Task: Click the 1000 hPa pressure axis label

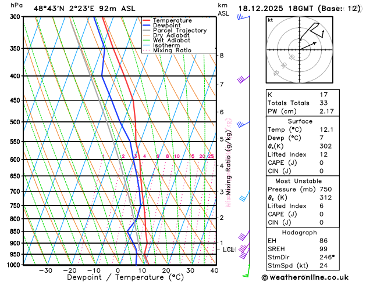Action: [x=14, y=265]
